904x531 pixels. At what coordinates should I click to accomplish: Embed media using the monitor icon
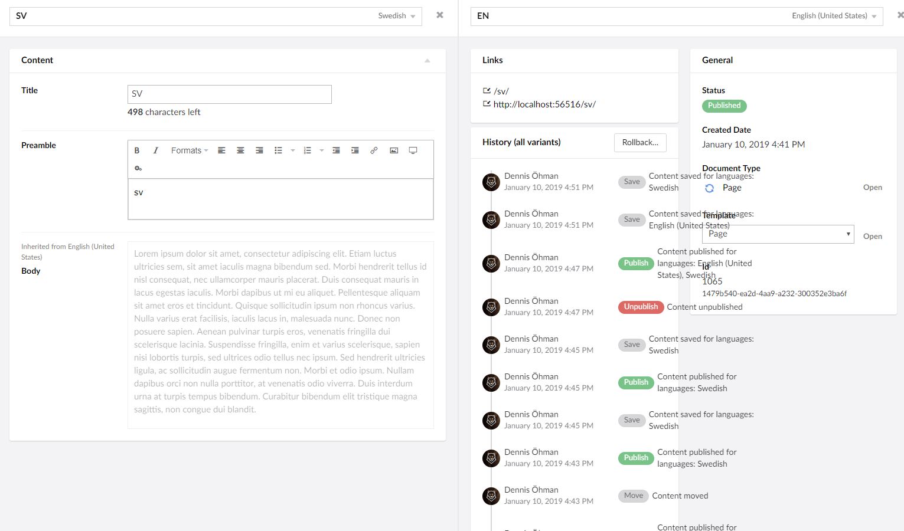(413, 150)
